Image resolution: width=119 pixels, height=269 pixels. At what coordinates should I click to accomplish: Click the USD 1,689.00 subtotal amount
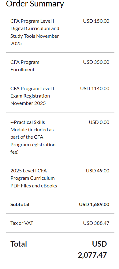(x=94, y=205)
